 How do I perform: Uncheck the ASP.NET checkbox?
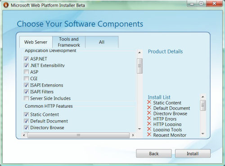26,59
